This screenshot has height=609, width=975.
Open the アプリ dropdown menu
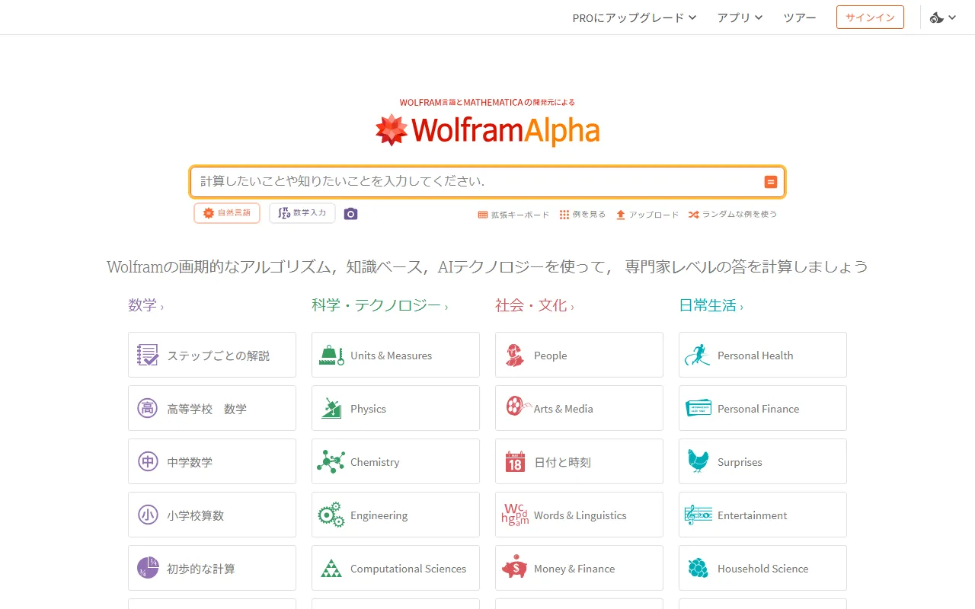[x=738, y=17]
